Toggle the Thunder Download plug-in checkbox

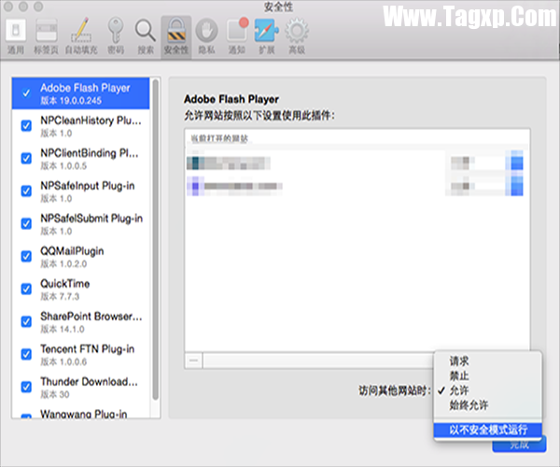click(x=26, y=387)
